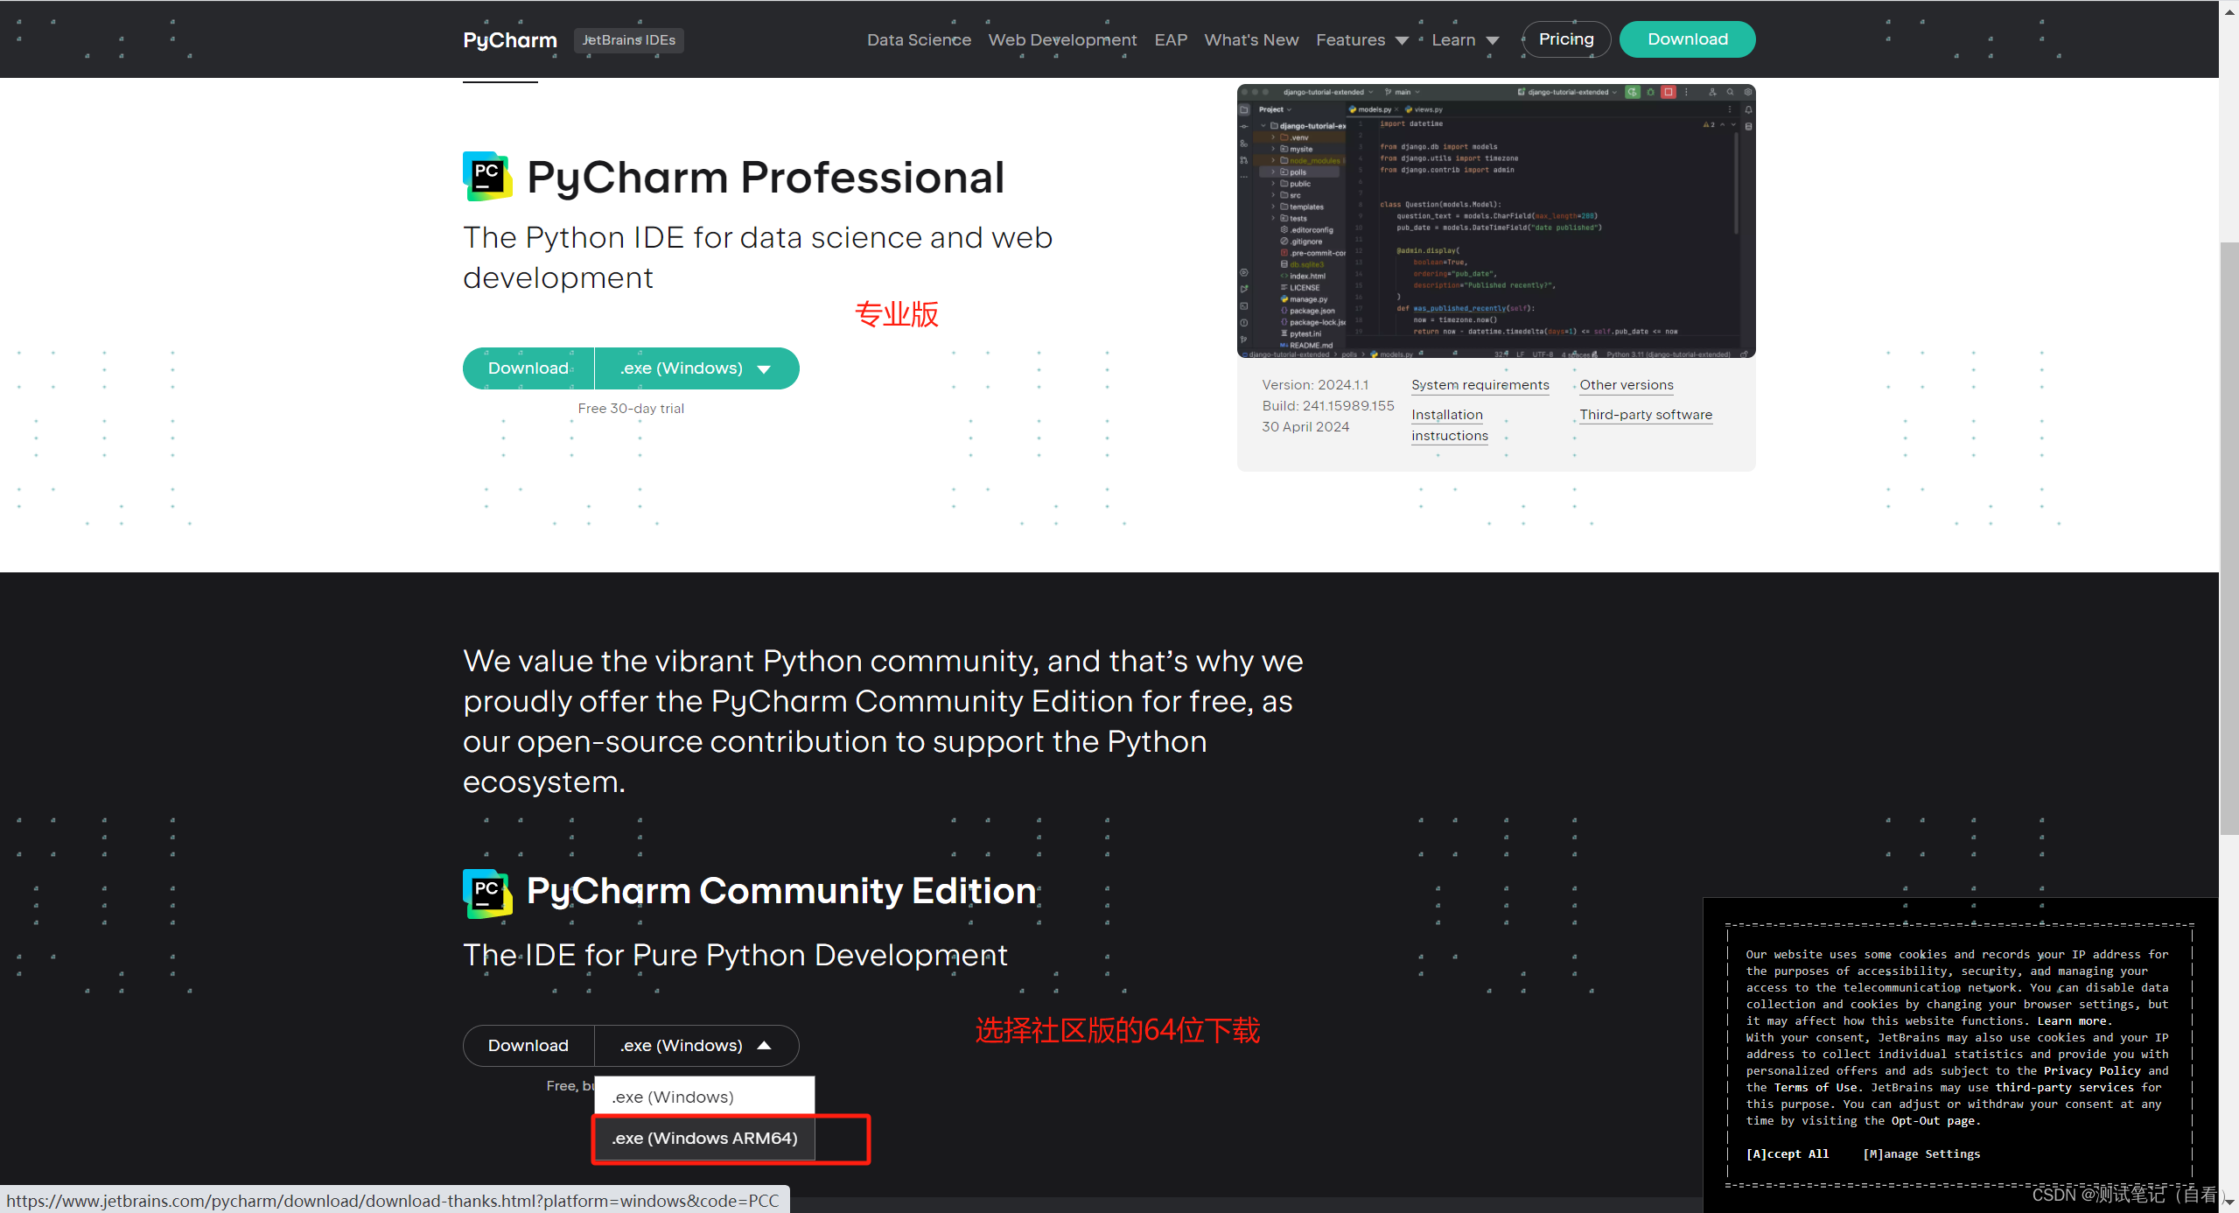Click the PyCharm Community Edition icon
2239x1213 pixels.
pyautogui.click(x=486, y=890)
